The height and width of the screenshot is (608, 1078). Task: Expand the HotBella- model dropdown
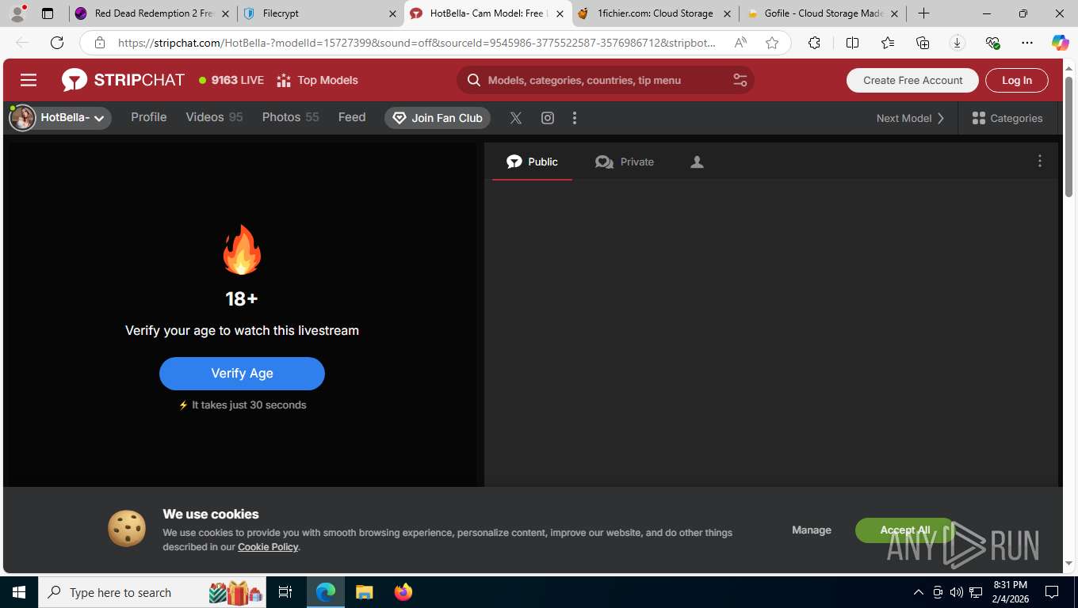[x=60, y=118]
